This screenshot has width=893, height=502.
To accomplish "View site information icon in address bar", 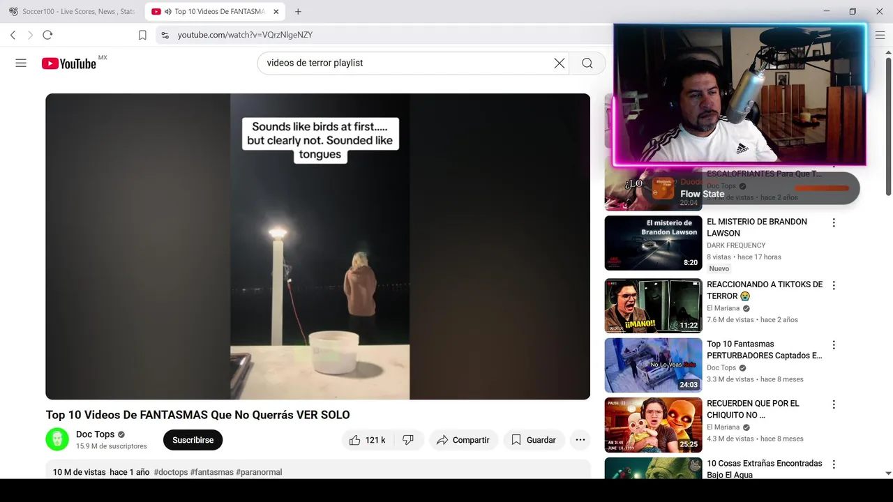I will point(165,35).
